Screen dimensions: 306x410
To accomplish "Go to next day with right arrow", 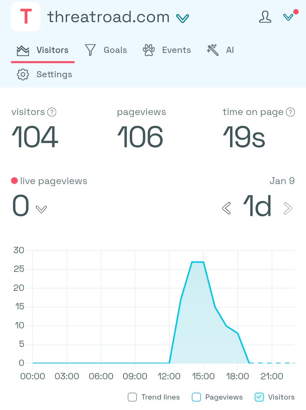I will click(x=288, y=208).
